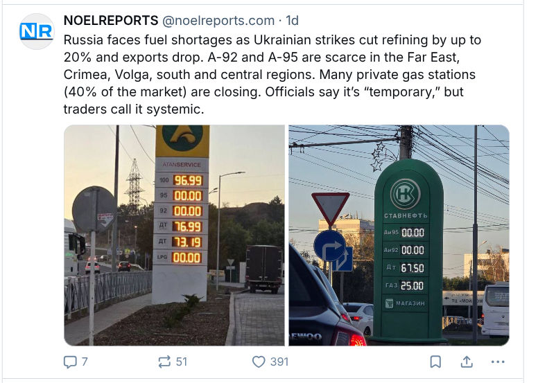Screen dimensions: 538x383
Task: Open the left ATAN gas station photo
Action: pos(175,235)
